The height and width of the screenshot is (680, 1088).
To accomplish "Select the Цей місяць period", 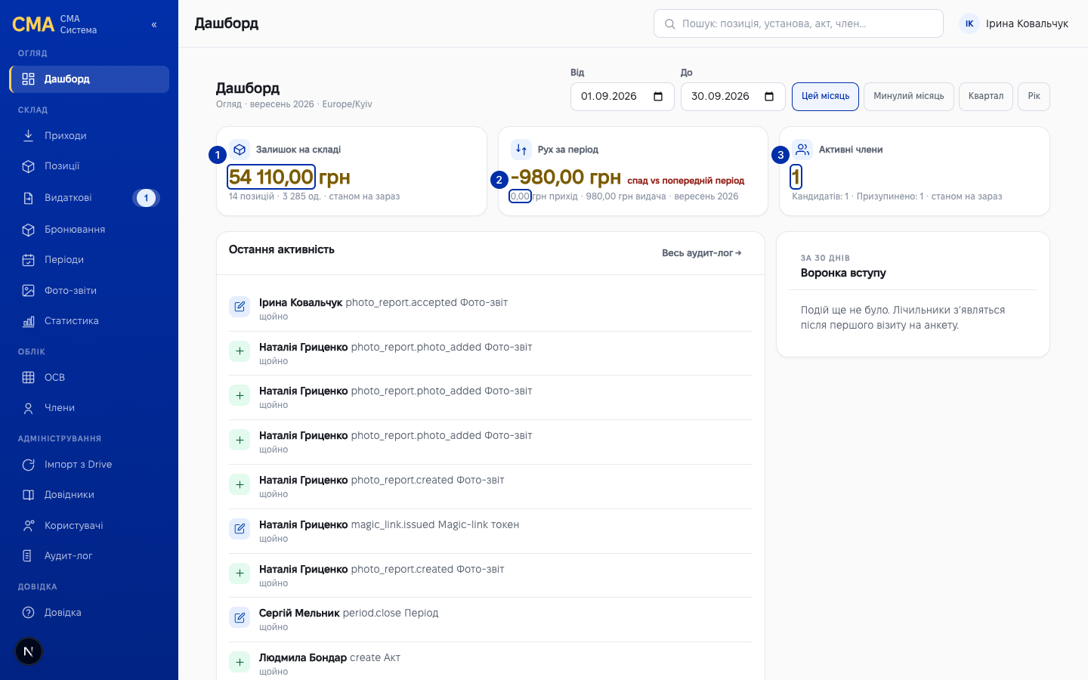I will click(825, 97).
